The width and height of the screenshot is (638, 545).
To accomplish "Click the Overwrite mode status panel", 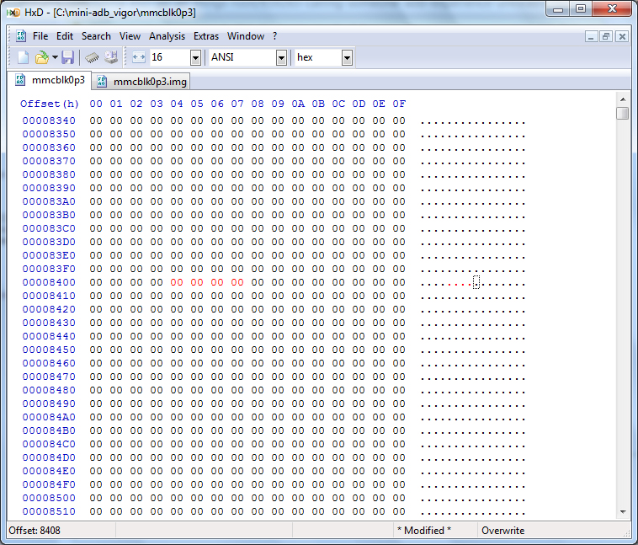I will click(x=503, y=531).
